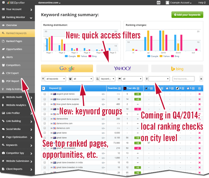Image resolution: width=209 pixels, height=178 pixels.
Task: Click the EN language icon
Action: [159, 3]
